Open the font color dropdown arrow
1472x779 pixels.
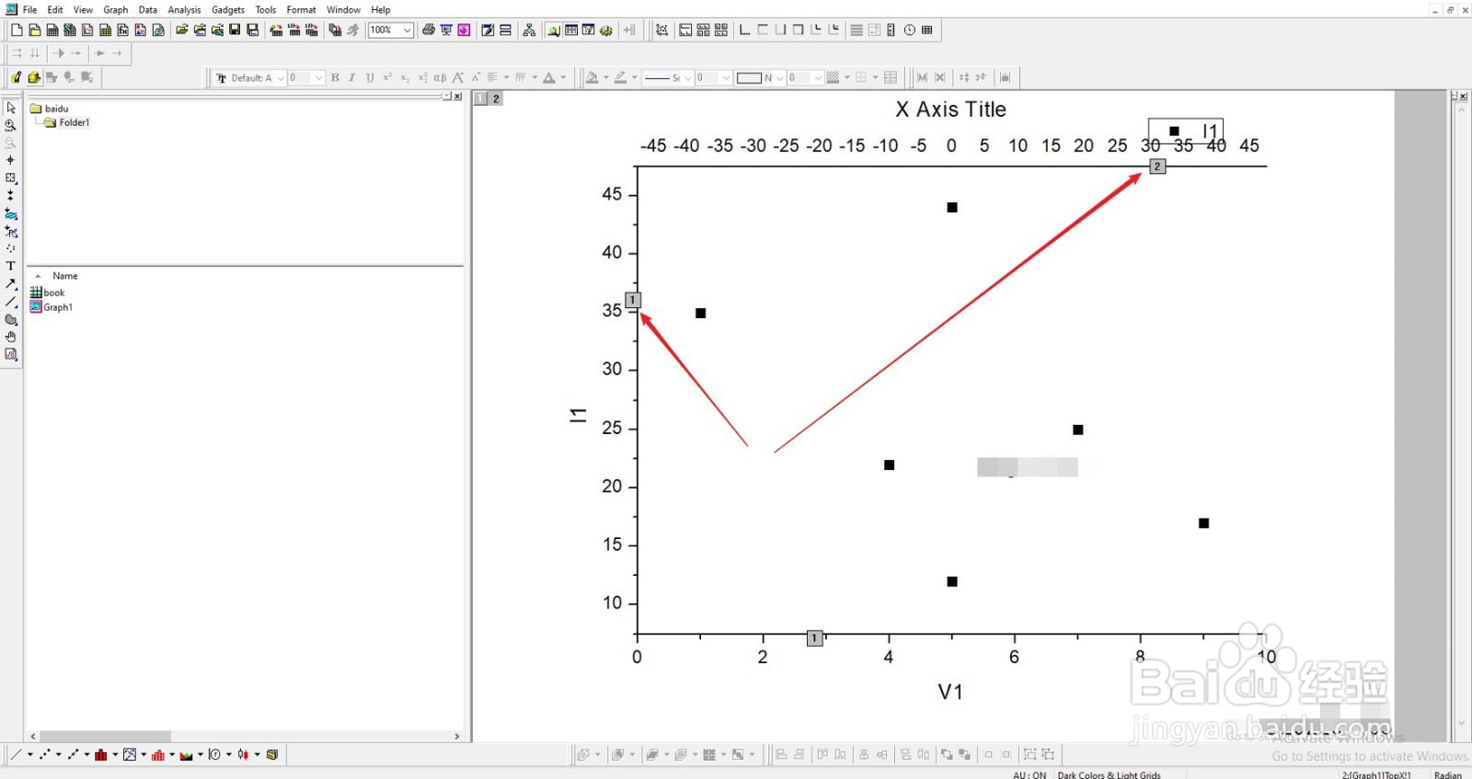click(563, 78)
